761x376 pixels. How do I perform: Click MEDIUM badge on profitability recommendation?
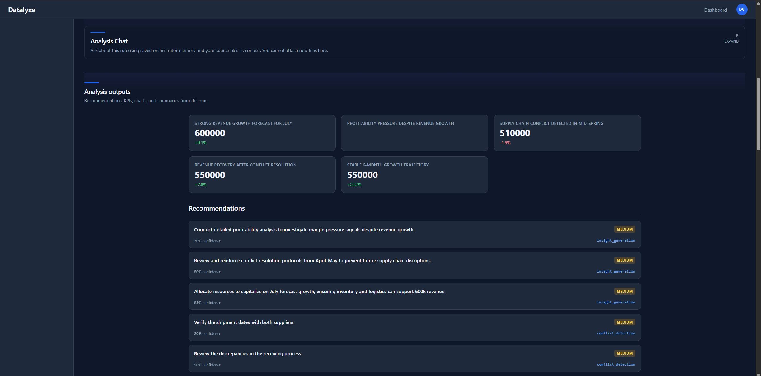(624, 229)
